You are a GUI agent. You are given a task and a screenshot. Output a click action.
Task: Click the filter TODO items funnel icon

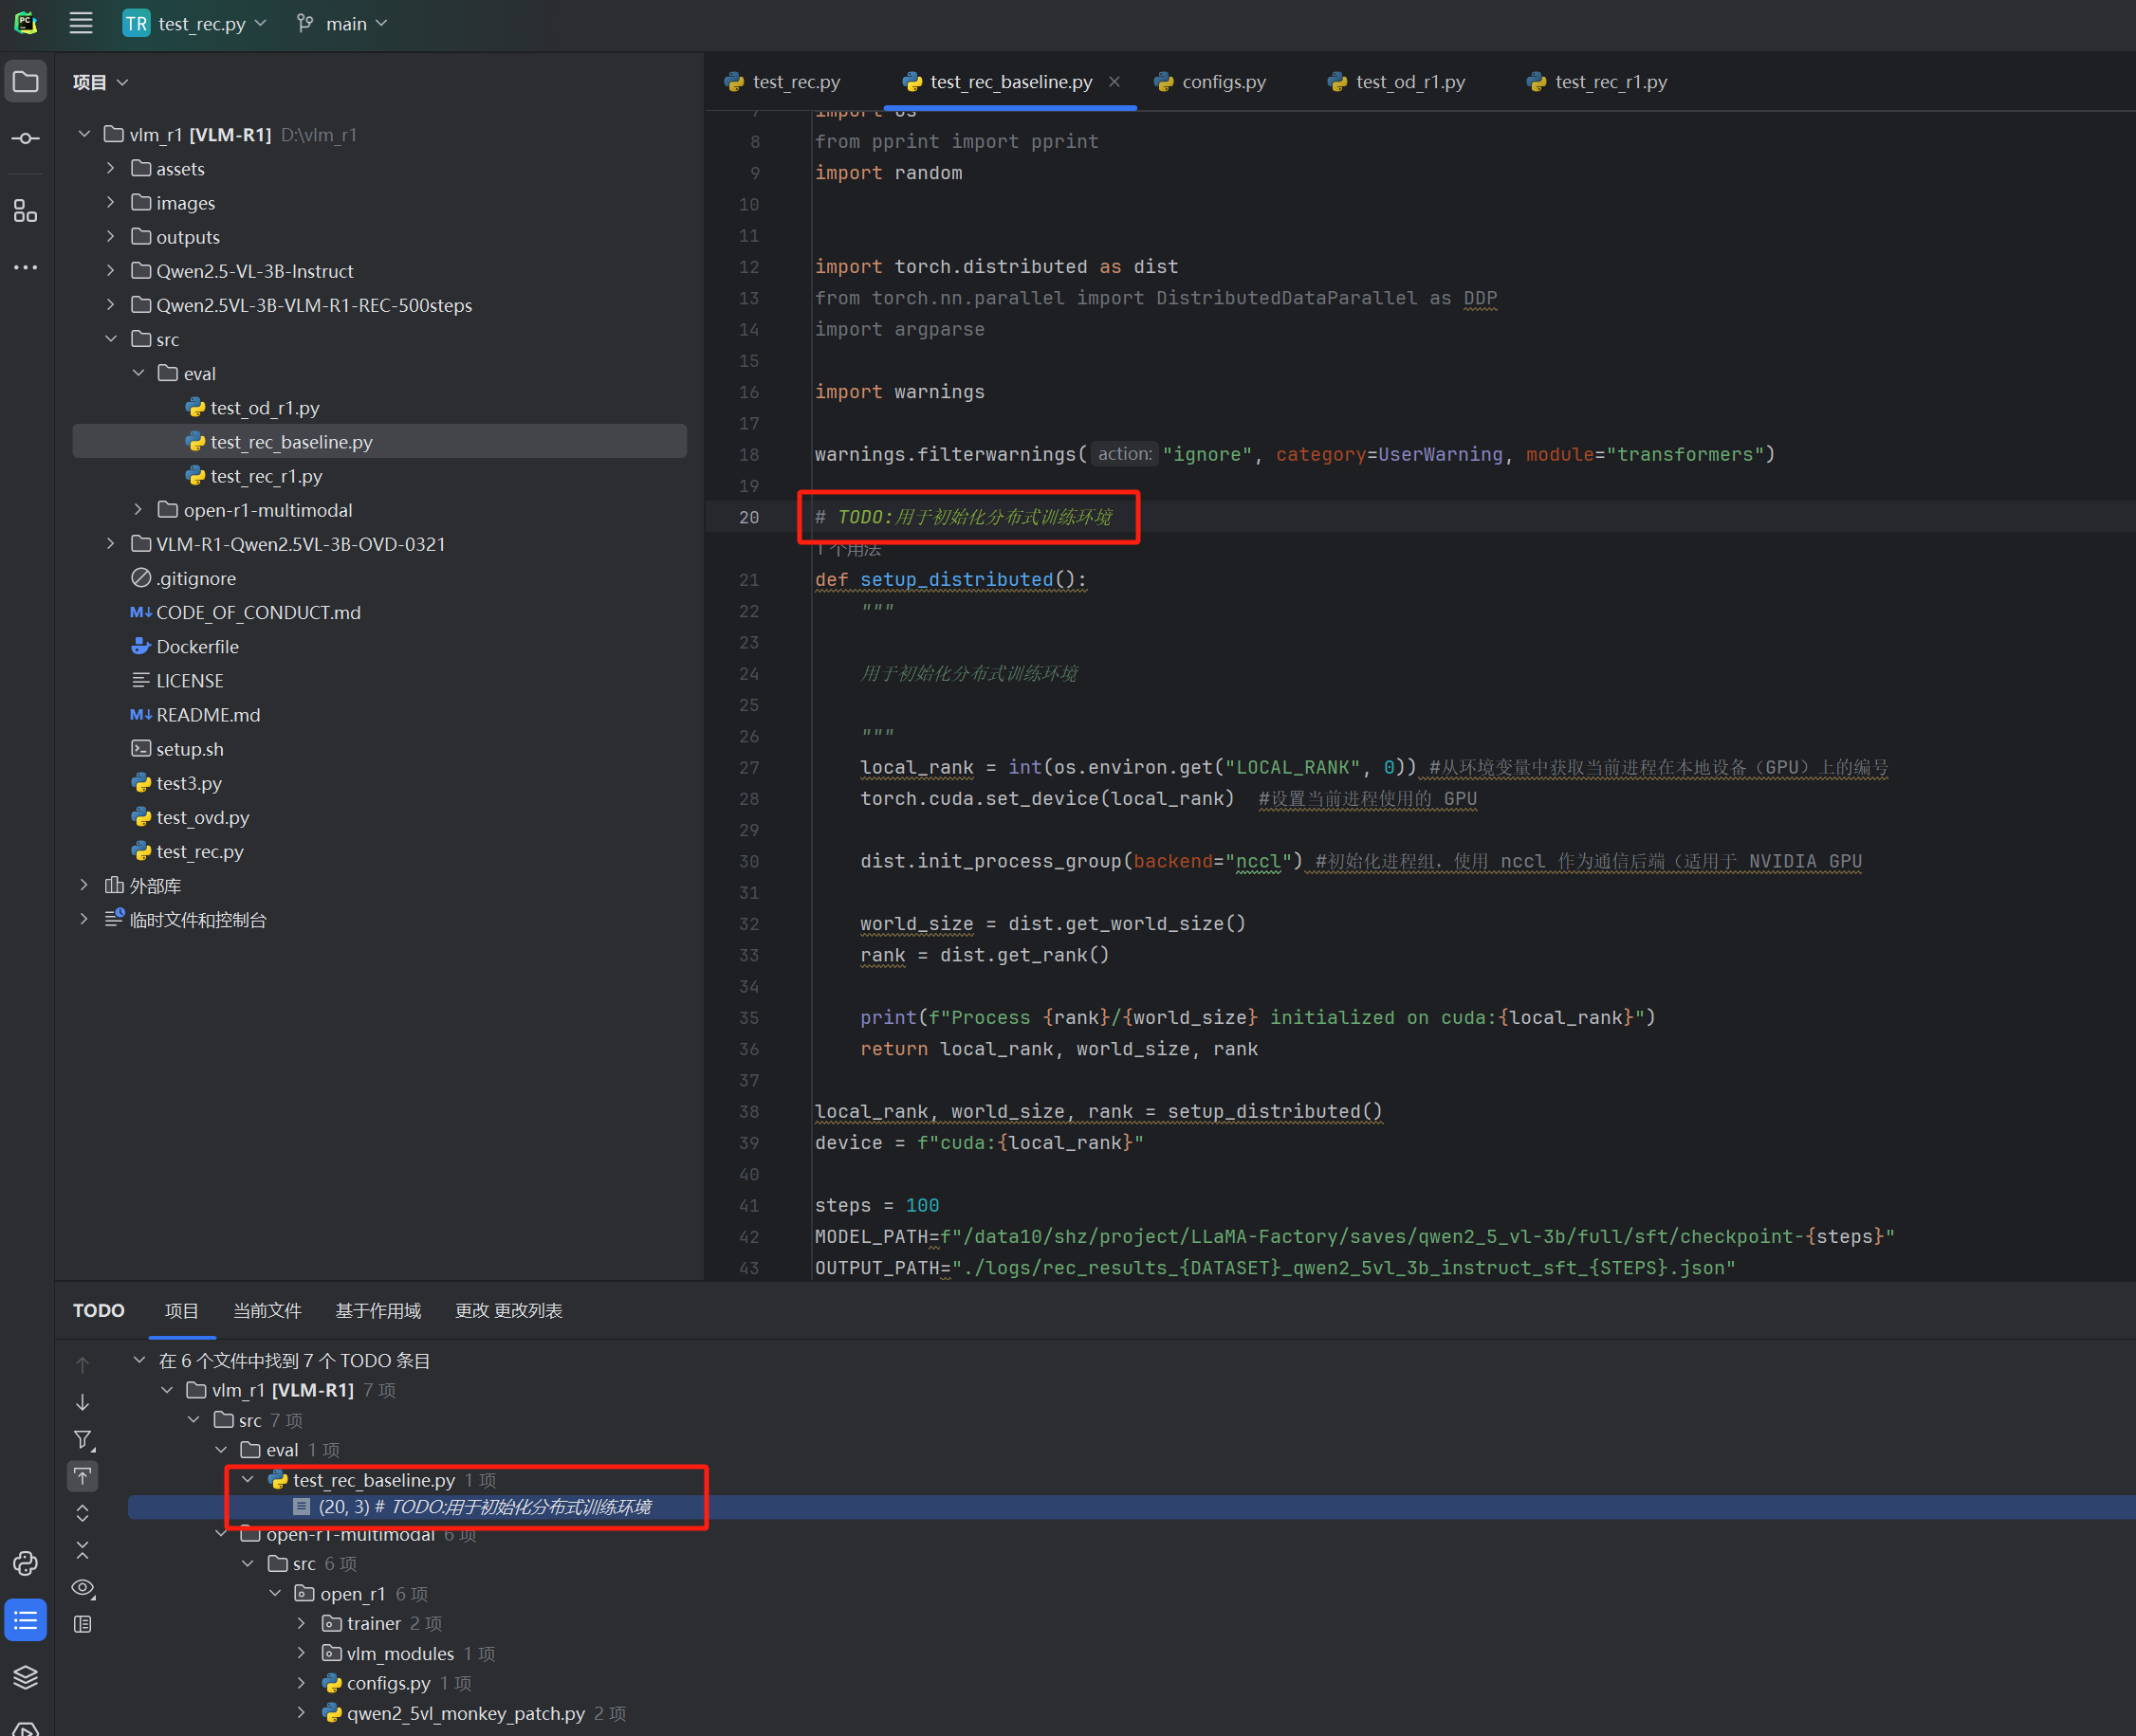pos(83,1440)
